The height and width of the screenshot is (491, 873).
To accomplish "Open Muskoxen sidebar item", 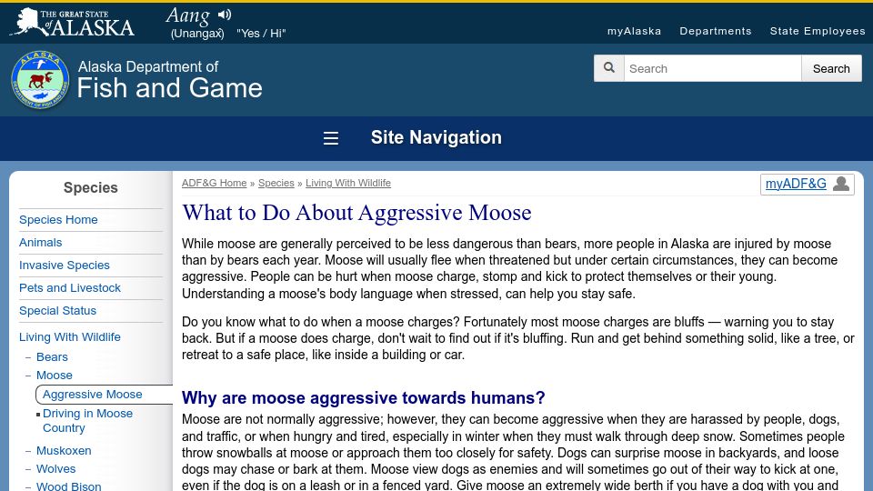I will (x=64, y=451).
